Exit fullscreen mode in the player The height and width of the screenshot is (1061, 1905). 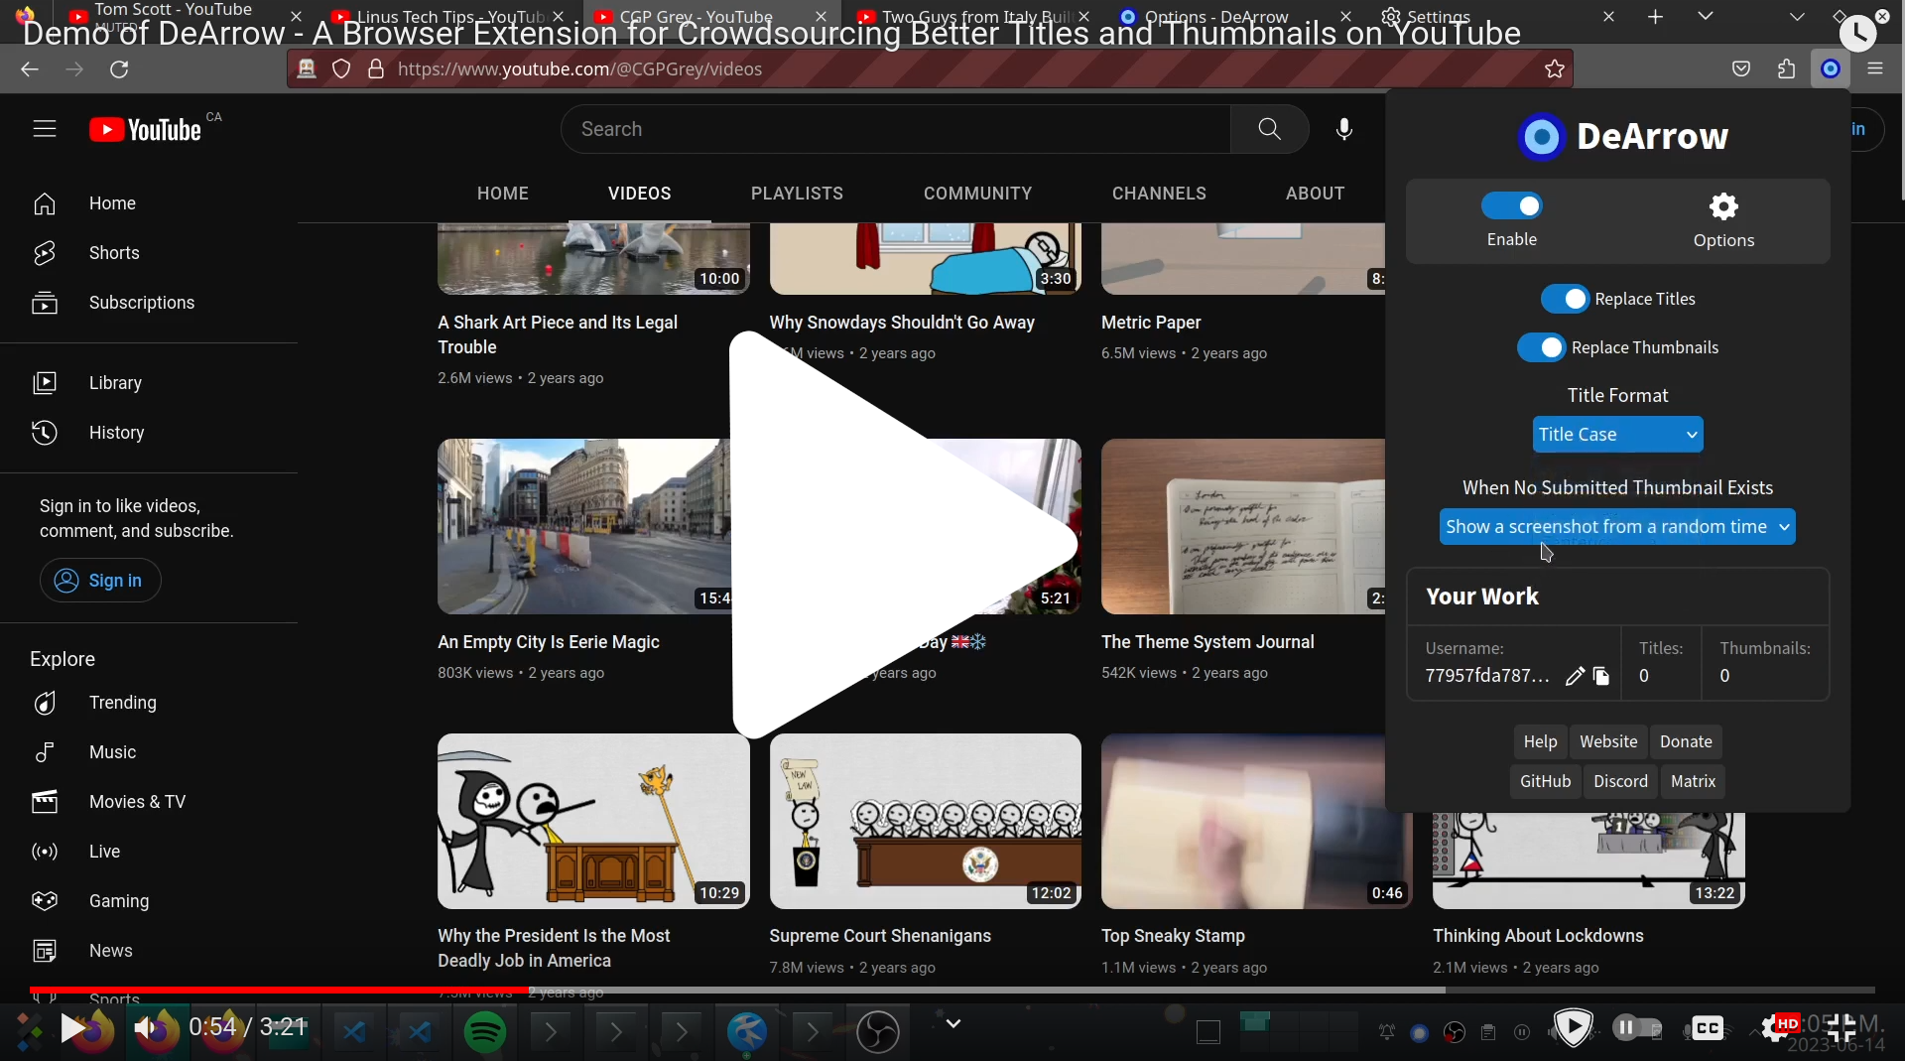click(1841, 1028)
